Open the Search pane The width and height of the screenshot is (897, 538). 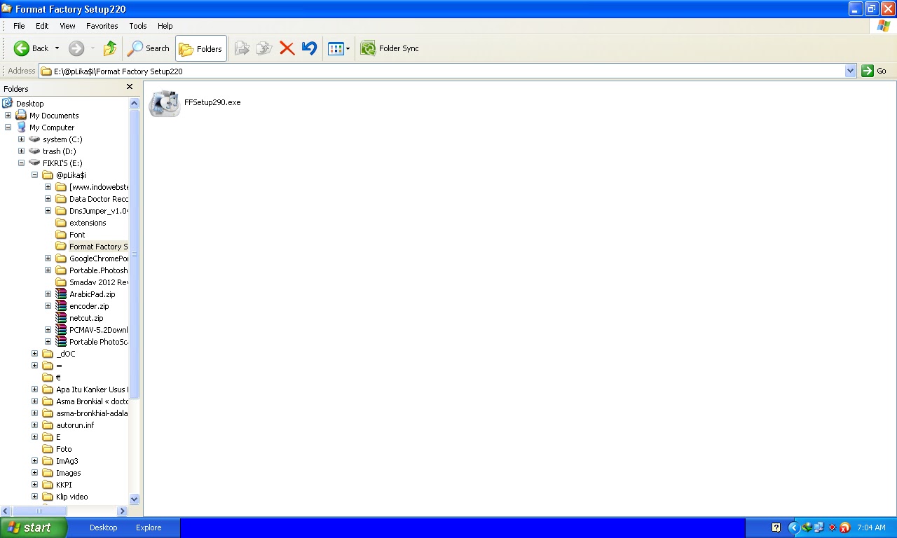click(x=149, y=48)
